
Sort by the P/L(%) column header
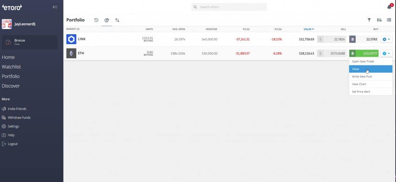278,29
